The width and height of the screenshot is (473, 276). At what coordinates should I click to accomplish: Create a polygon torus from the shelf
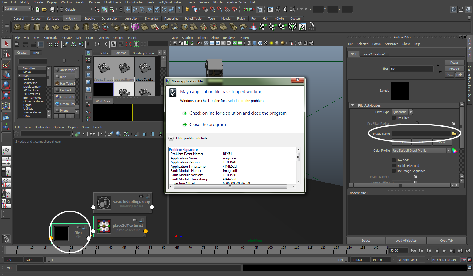click(x=66, y=27)
